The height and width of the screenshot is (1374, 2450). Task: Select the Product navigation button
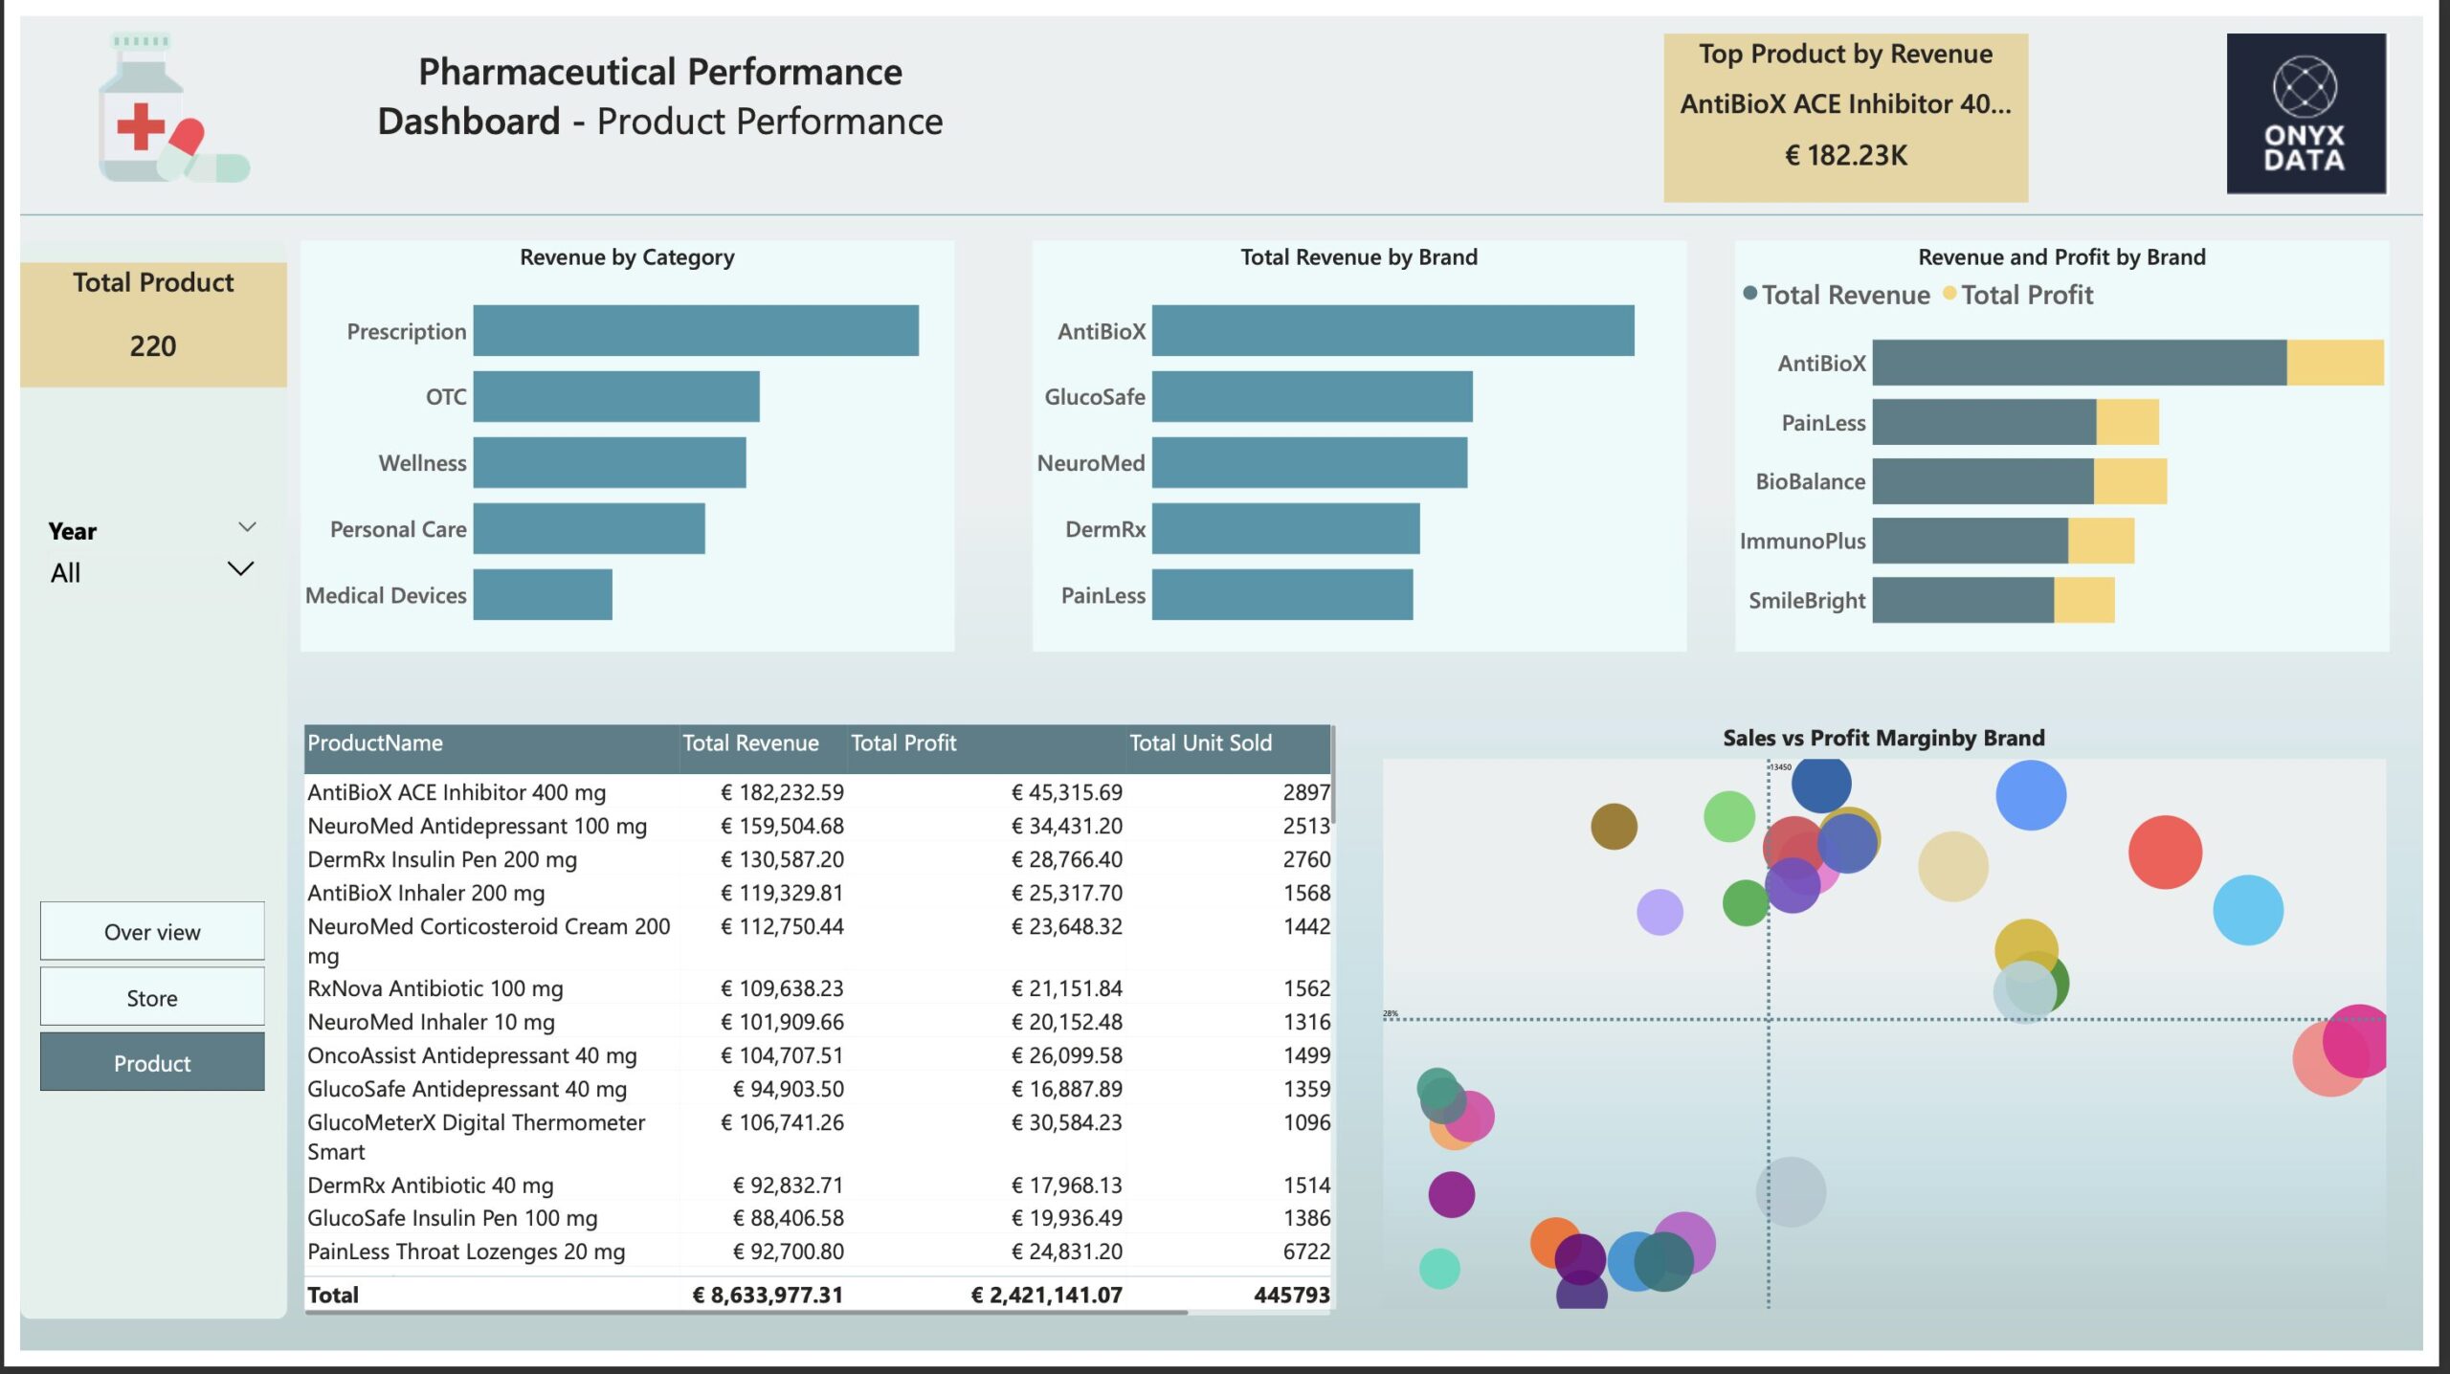pyautogui.click(x=152, y=1062)
